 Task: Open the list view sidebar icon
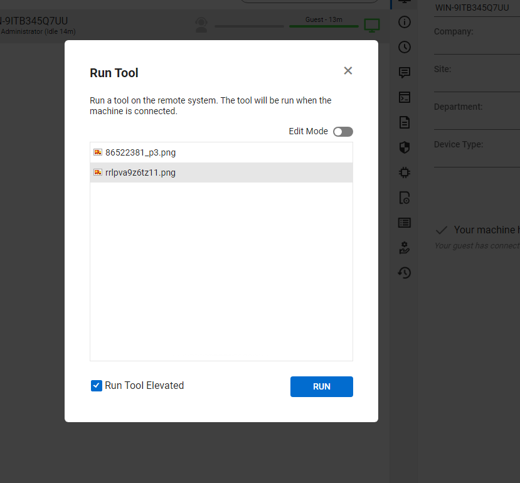pos(405,223)
